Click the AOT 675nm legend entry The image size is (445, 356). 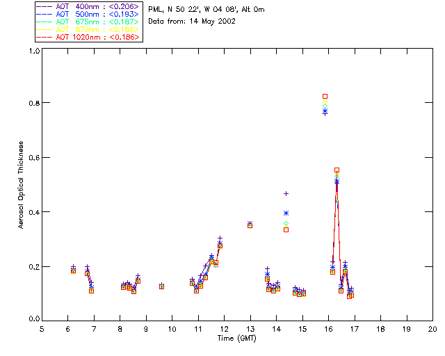pos(88,22)
